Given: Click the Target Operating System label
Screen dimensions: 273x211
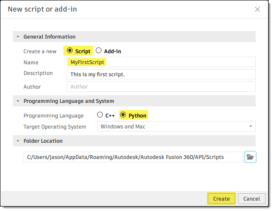Looking at the screenshot, I should click(x=55, y=127).
